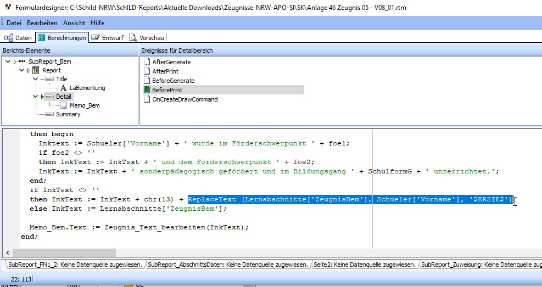Click the AfterPrint page icon
Screen dimensions: 542x287
[147, 71]
